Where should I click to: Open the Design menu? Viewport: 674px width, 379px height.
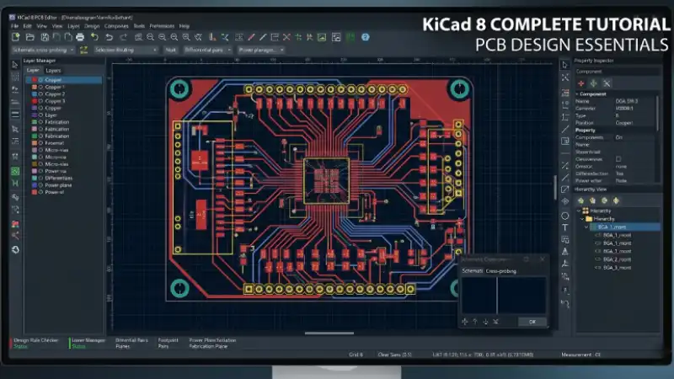pos(92,26)
